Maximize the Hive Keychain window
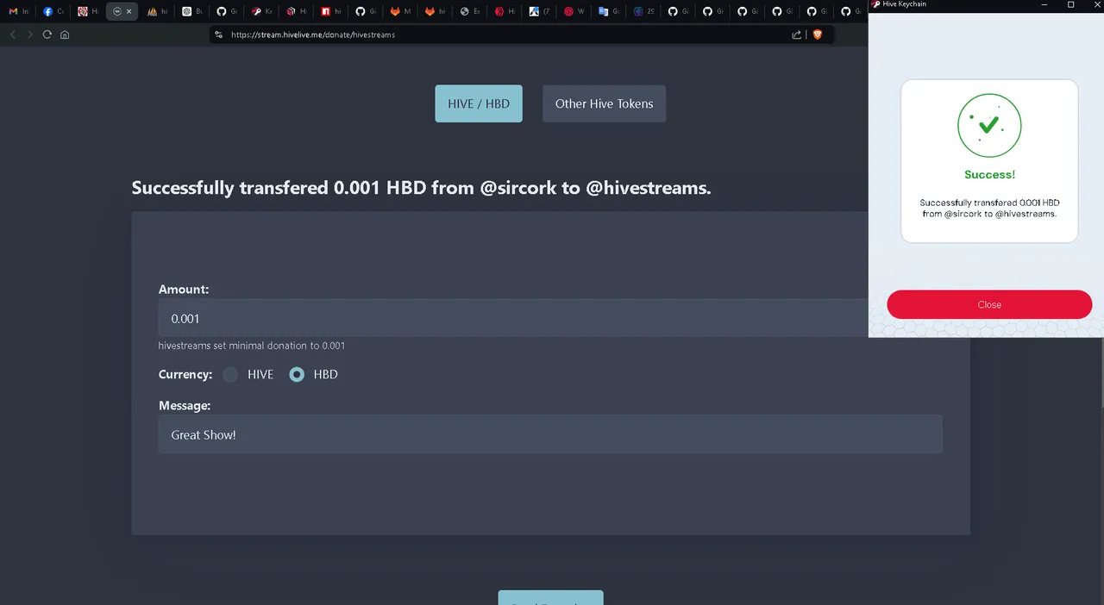Image resolution: width=1104 pixels, height=605 pixels. (x=1071, y=4)
